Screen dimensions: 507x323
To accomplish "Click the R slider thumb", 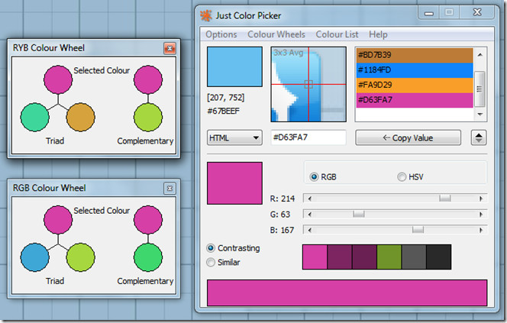I will point(445,199).
